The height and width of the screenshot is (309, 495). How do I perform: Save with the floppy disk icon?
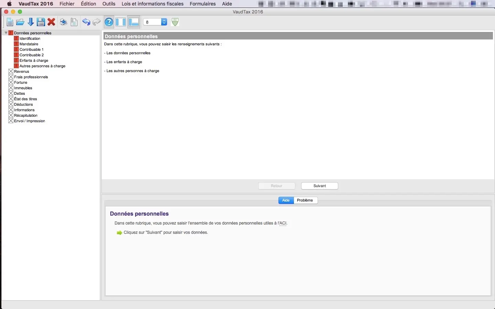pyautogui.click(x=41, y=22)
